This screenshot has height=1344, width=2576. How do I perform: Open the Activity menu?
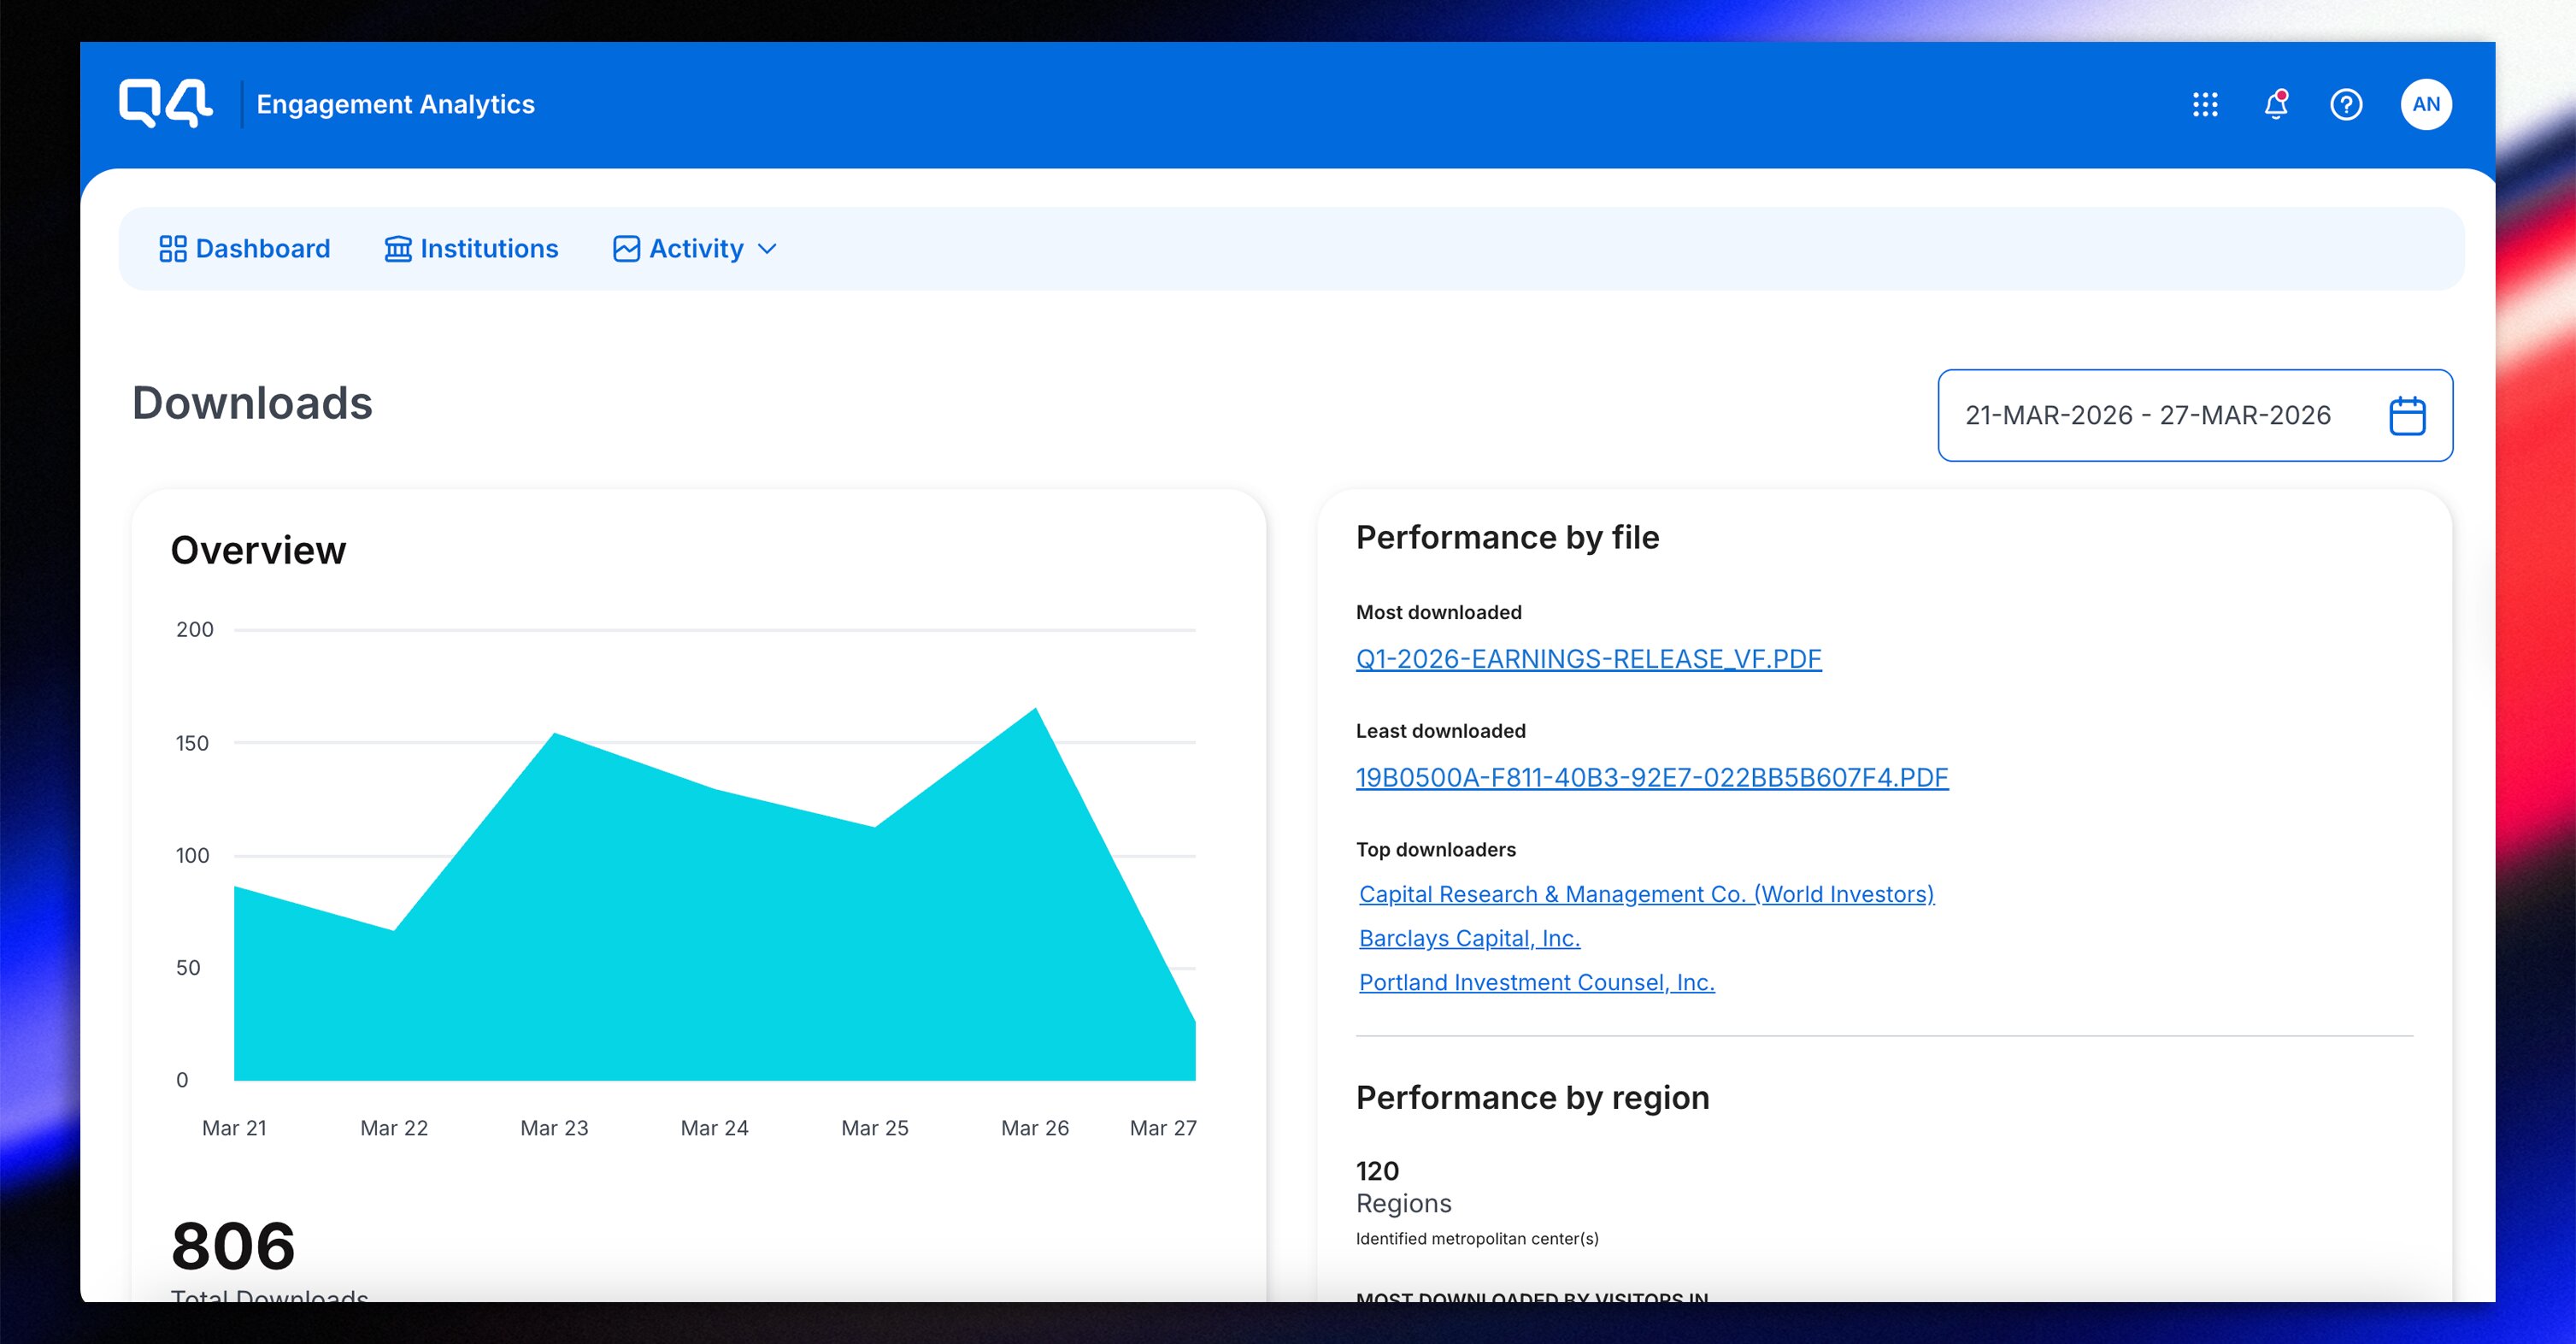696,249
